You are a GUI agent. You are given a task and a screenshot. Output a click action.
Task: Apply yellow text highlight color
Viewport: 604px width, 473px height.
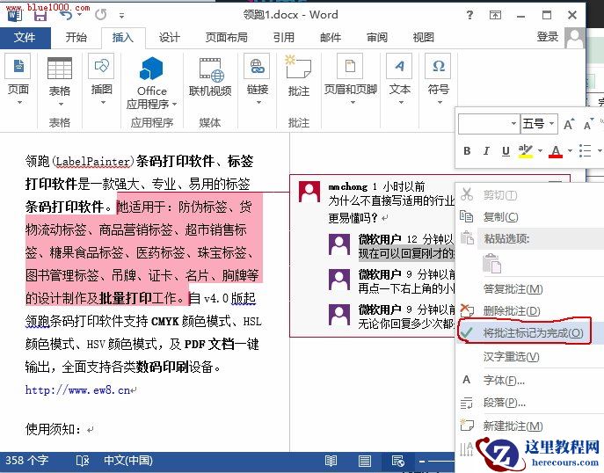pos(526,151)
